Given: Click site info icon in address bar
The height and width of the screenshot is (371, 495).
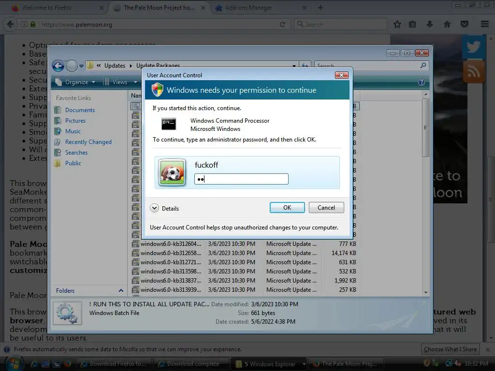Looking at the screenshot, I should coord(24,24).
